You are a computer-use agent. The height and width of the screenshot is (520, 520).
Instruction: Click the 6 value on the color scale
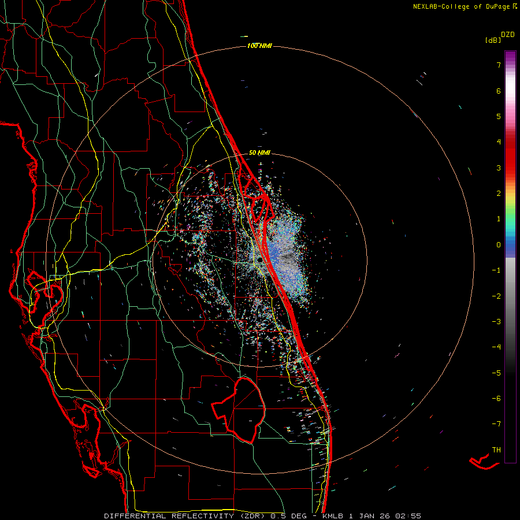tap(499, 91)
